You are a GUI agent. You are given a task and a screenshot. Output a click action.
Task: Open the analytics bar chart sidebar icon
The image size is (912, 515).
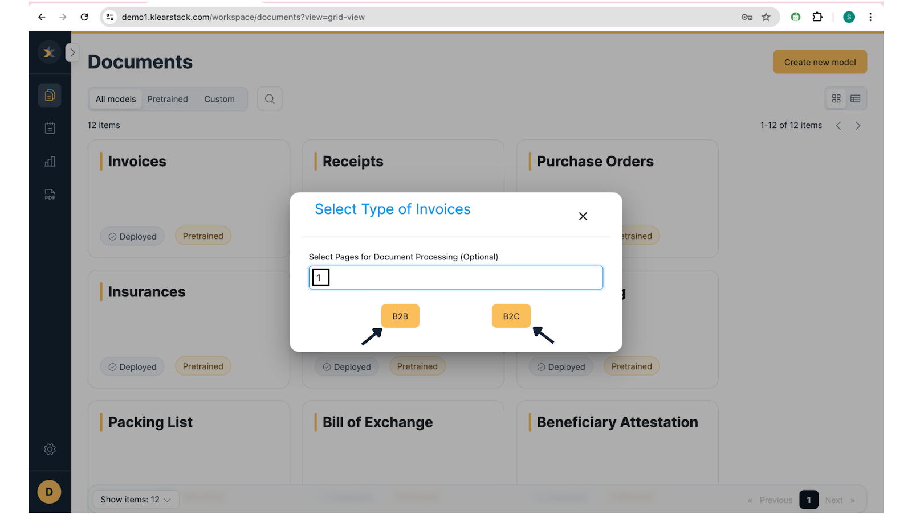[x=50, y=162]
